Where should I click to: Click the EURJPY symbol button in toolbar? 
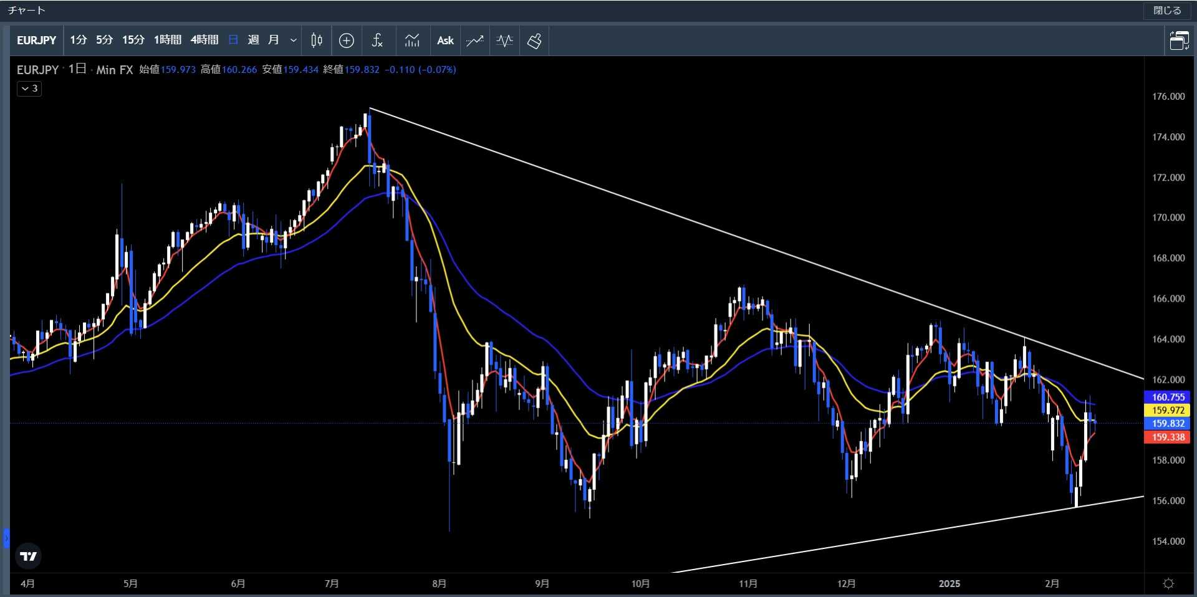point(37,41)
